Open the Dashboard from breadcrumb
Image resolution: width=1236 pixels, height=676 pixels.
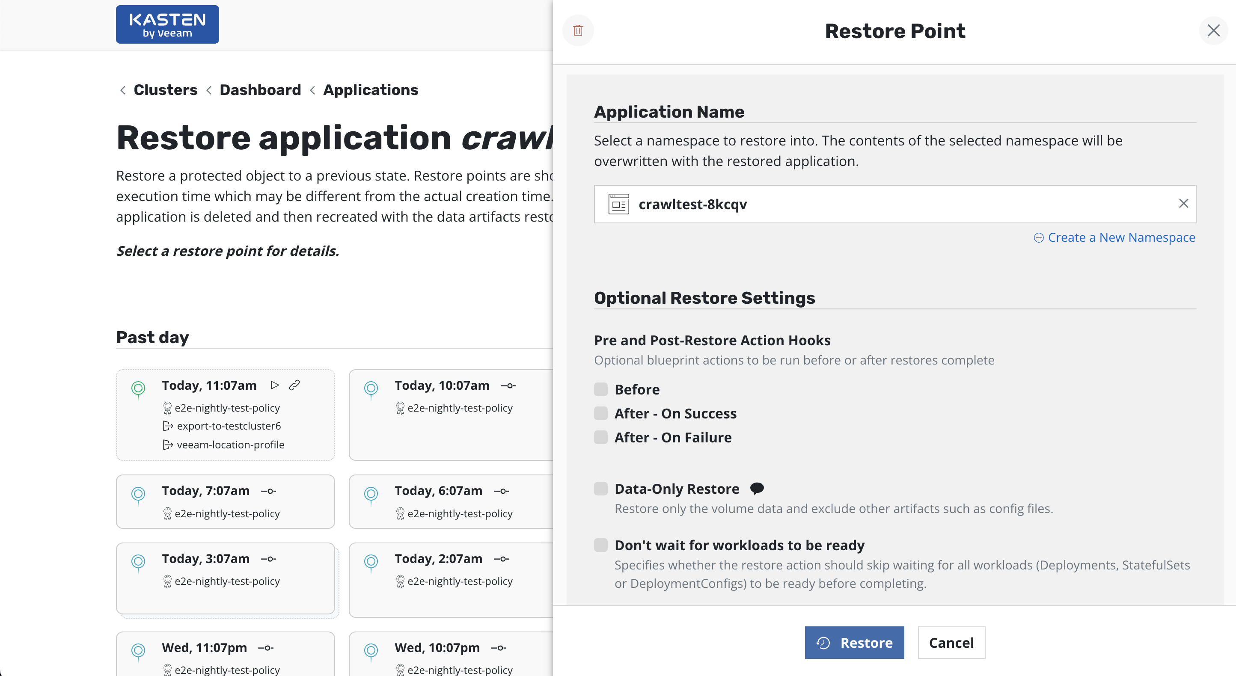[x=260, y=90]
